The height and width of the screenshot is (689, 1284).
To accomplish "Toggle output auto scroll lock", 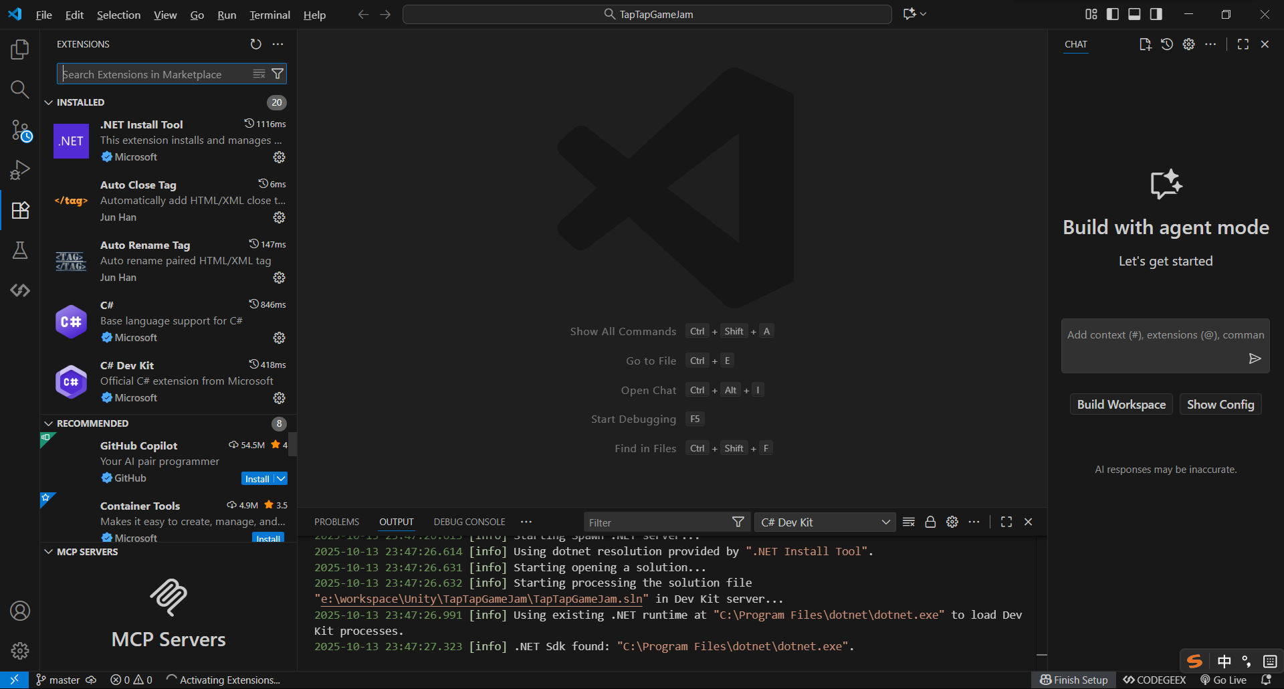I will (930, 522).
